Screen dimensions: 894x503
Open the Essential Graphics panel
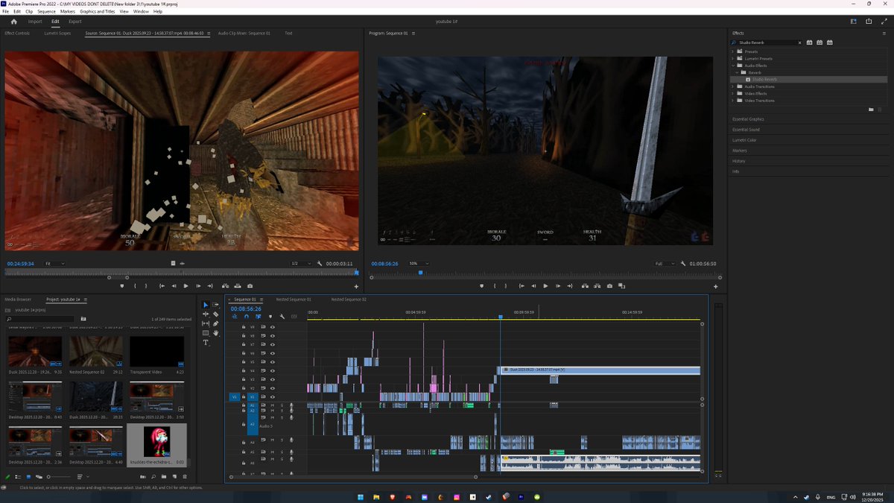pyautogui.click(x=748, y=119)
